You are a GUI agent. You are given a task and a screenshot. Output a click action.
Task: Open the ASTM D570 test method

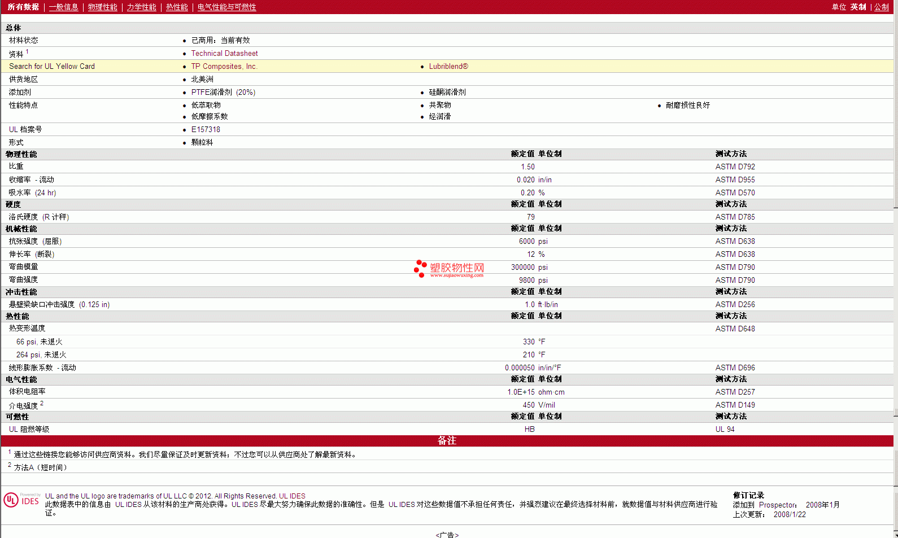point(735,193)
